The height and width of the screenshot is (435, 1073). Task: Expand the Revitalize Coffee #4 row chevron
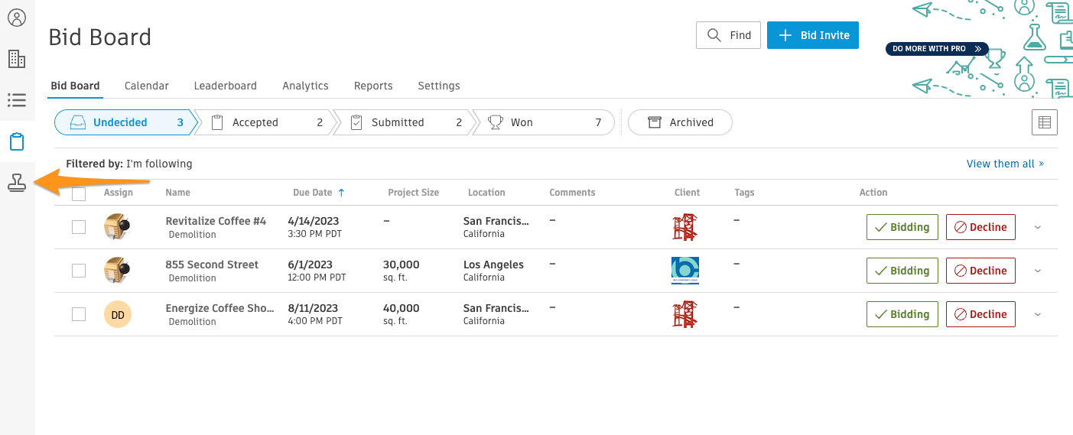click(1038, 228)
